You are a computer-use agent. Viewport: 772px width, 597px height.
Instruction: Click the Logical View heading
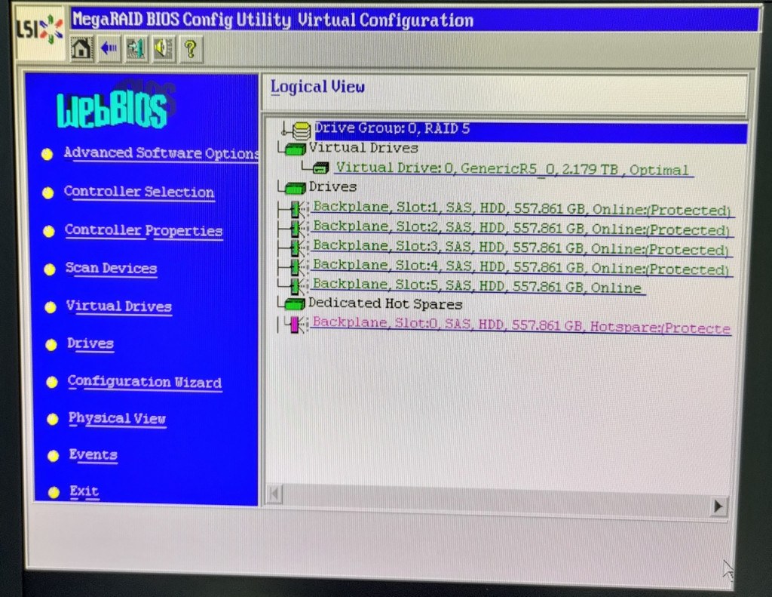(x=318, y=88)
